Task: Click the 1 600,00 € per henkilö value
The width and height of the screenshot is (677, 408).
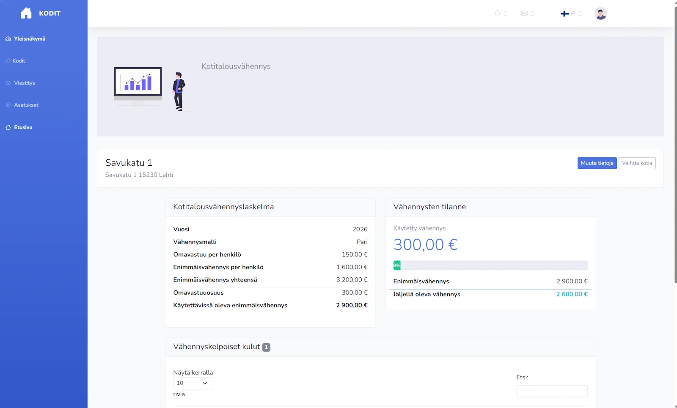Action: [x=352, y=267]
